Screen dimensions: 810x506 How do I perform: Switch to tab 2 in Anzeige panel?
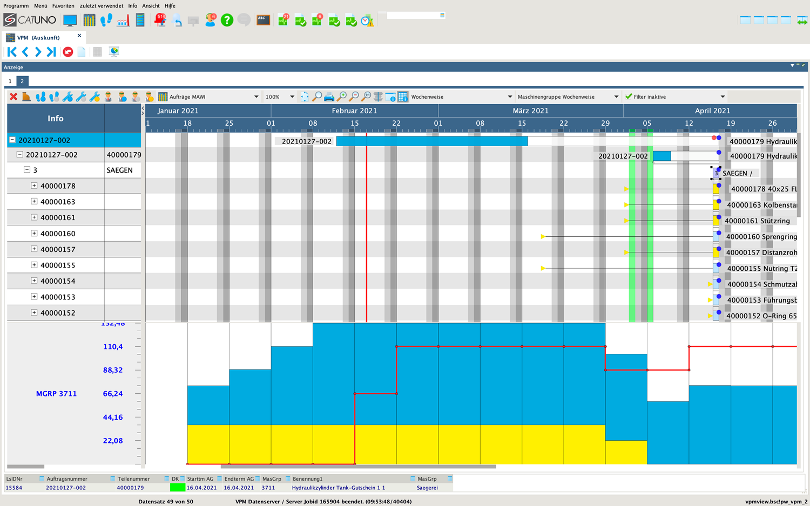pos(22,81)
